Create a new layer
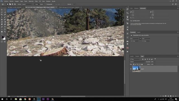The width and height of the screenshot is (179, 101). pos(173,96)
